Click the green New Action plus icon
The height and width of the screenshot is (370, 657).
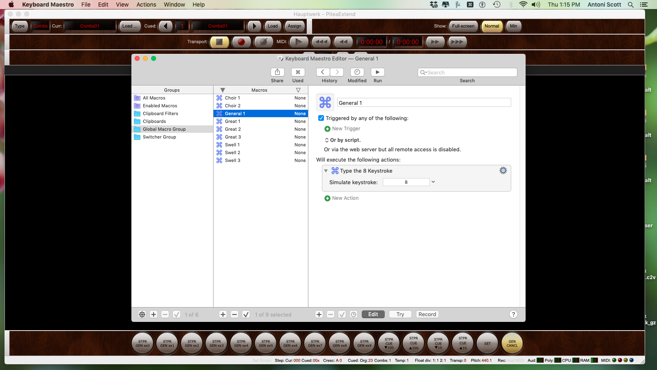[x=327, y=198]
